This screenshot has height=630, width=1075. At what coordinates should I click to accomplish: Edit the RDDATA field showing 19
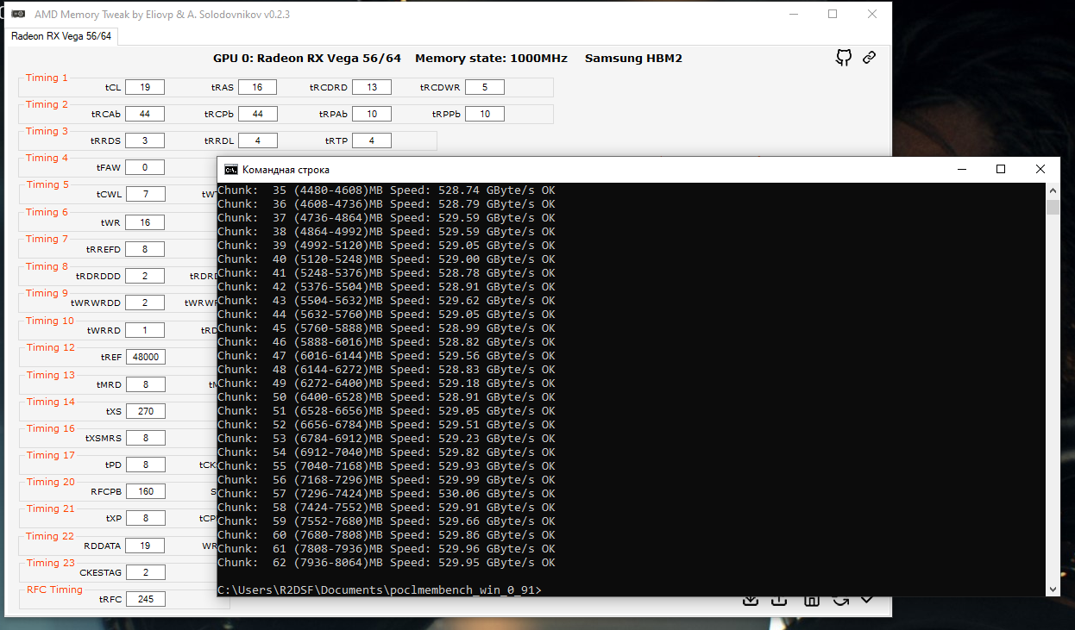pyautogui.click(x=145, y=546)
